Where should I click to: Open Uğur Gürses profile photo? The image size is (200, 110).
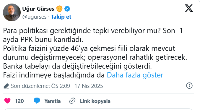tap(12, 12)
